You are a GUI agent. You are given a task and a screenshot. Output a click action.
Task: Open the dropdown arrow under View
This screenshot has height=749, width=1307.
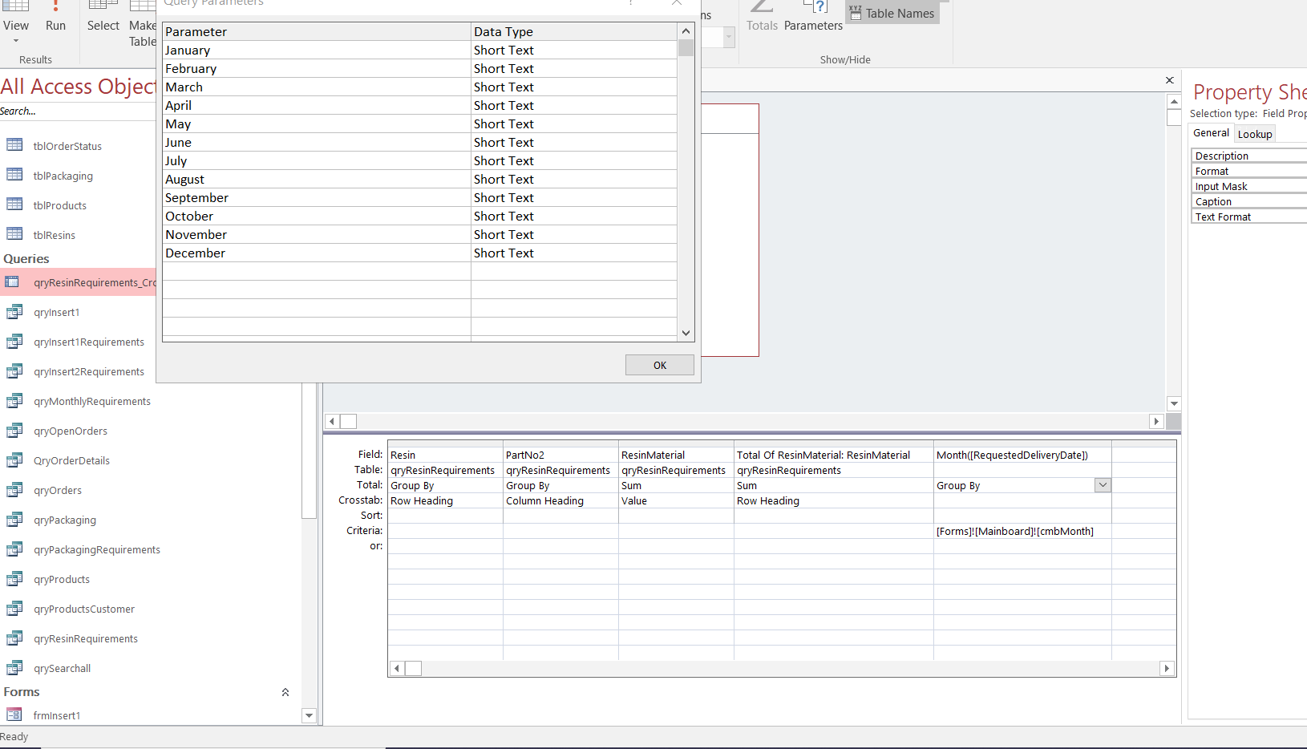tap(16, 41)
